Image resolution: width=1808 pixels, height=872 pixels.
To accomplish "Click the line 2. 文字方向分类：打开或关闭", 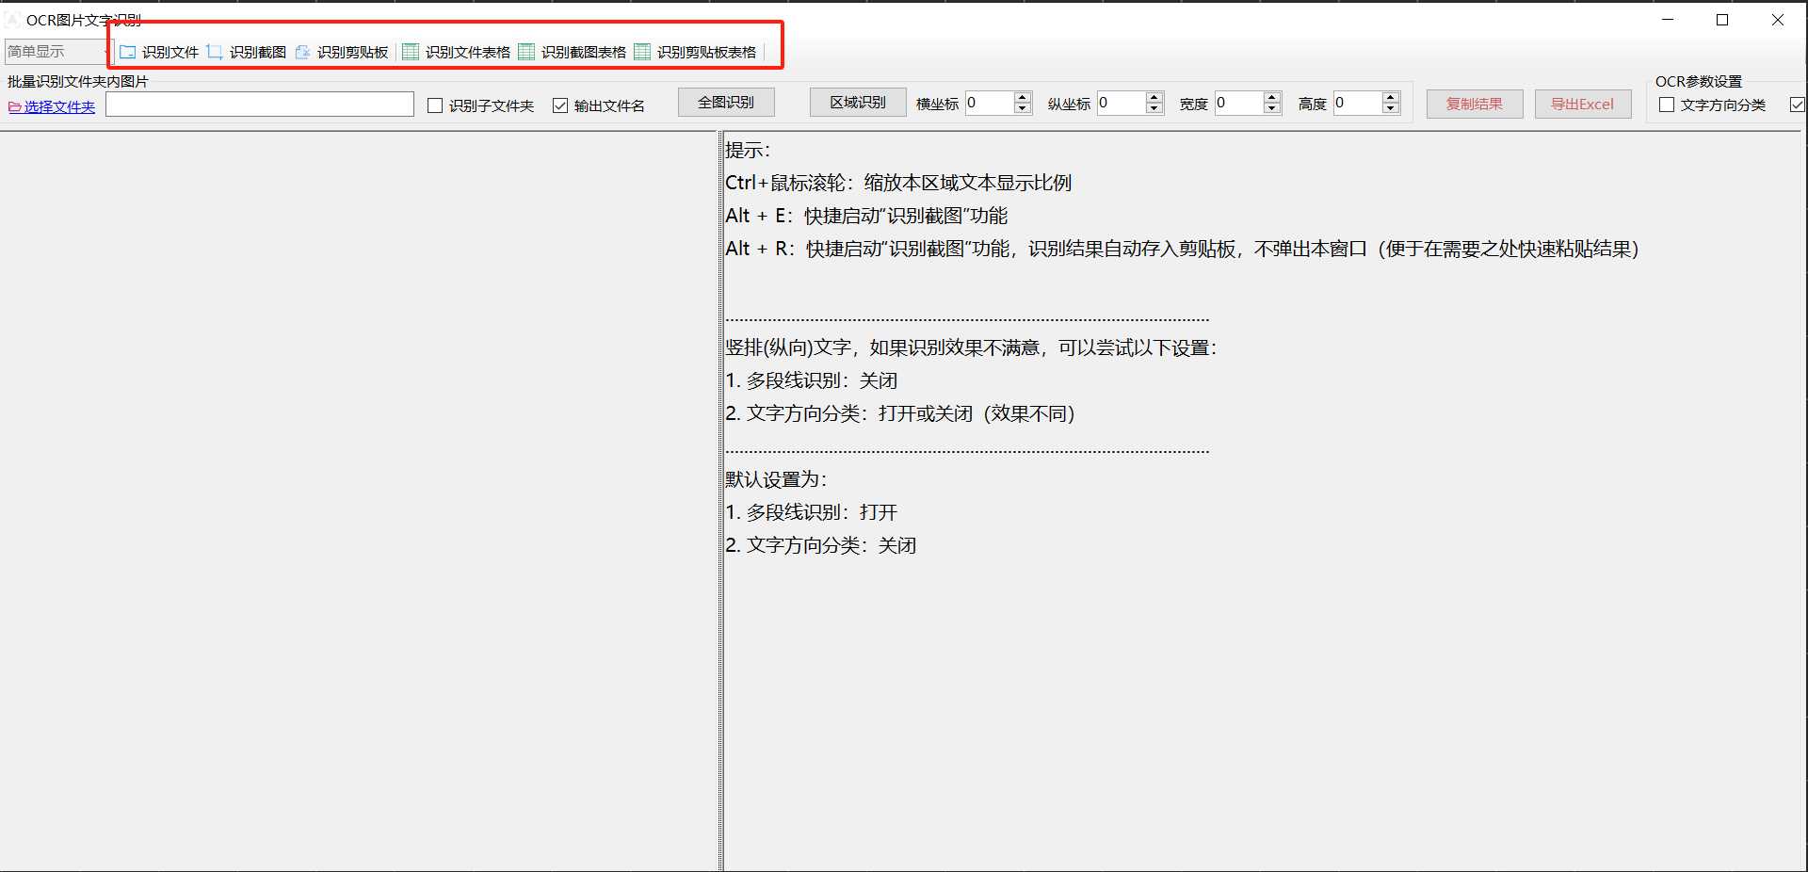I will tap(900, 413).
